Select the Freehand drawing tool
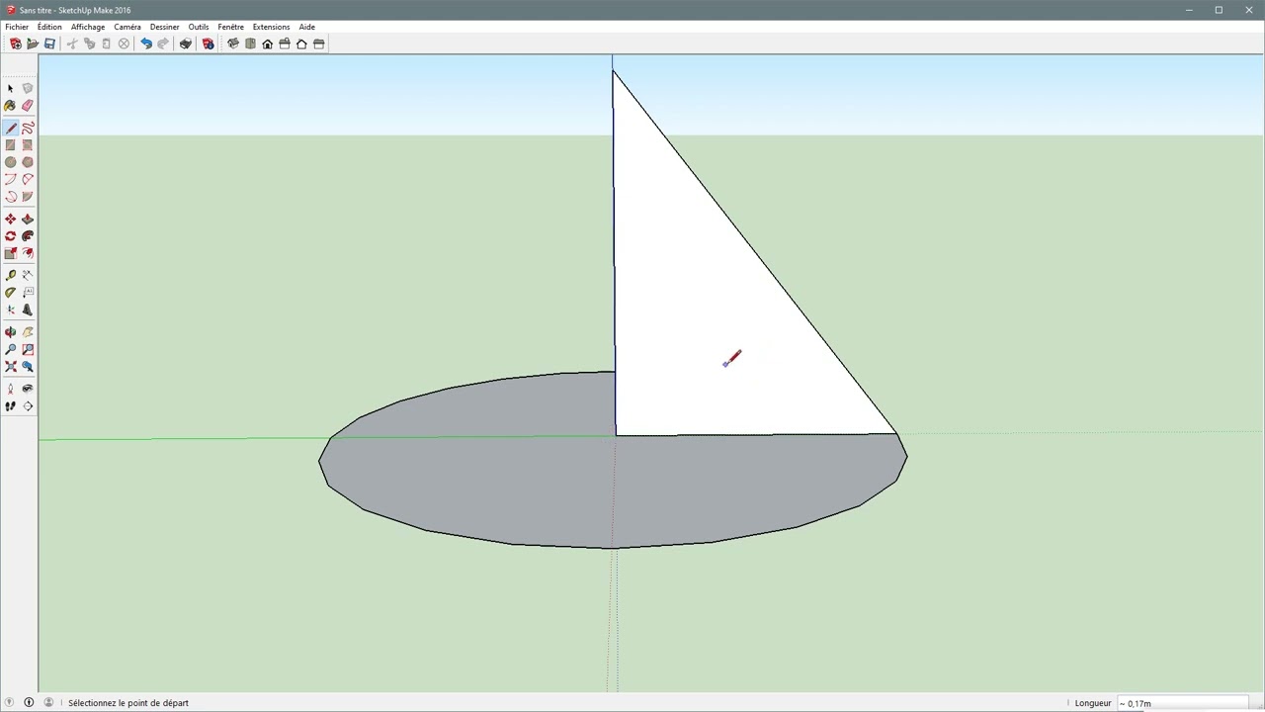The image size is (1265, 712). tap(28, 129)
